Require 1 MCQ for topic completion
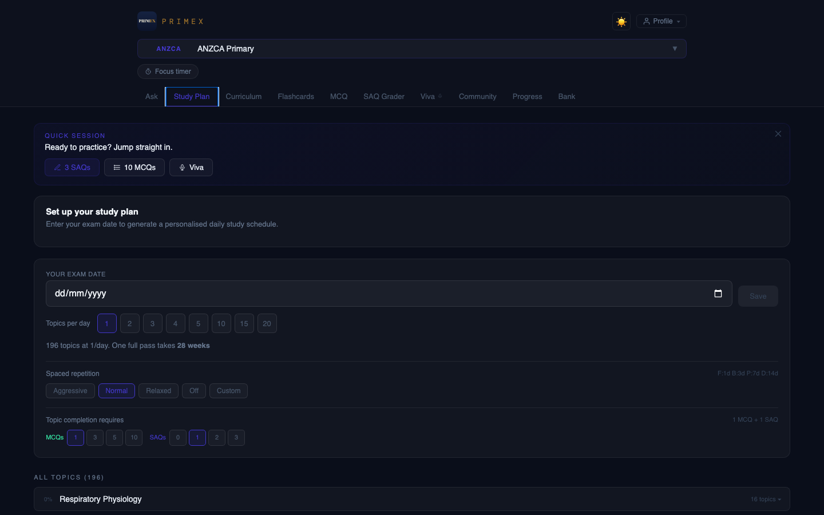 point(76,438)
